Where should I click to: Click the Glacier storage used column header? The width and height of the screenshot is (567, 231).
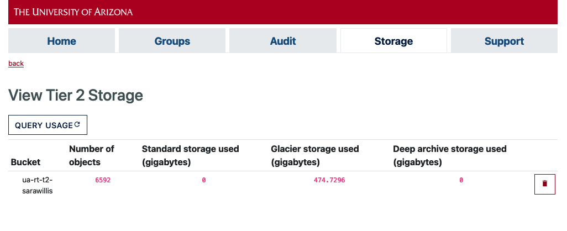tap(314, 155)
